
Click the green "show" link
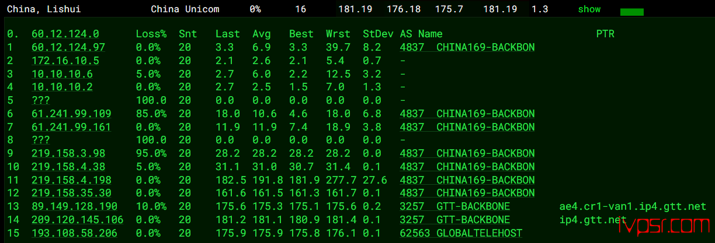(x=589, y=9)
